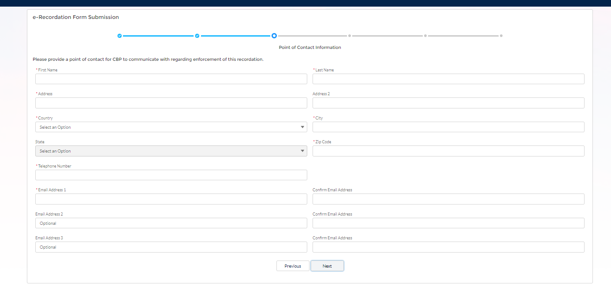Click the second completed step checkmark icon
The image size is (611, 294).
click(197, 36)
